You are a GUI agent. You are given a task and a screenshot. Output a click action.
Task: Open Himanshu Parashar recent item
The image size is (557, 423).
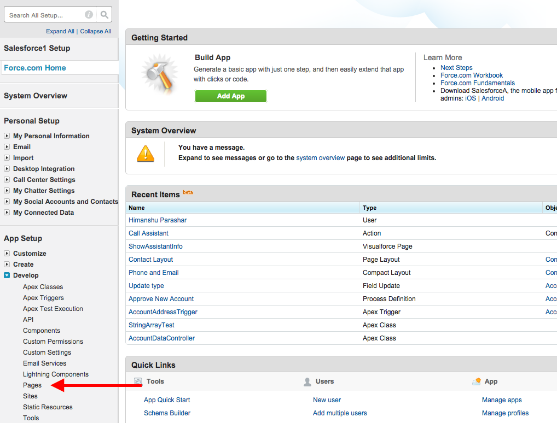tap(158, 220)
